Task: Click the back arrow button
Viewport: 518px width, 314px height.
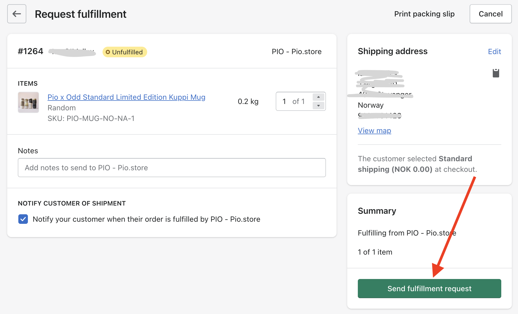Action: pyautogui.click(x=17, y=14)
